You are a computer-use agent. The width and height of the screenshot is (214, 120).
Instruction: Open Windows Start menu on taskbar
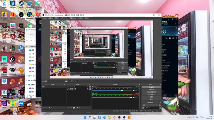coord(85,117)
